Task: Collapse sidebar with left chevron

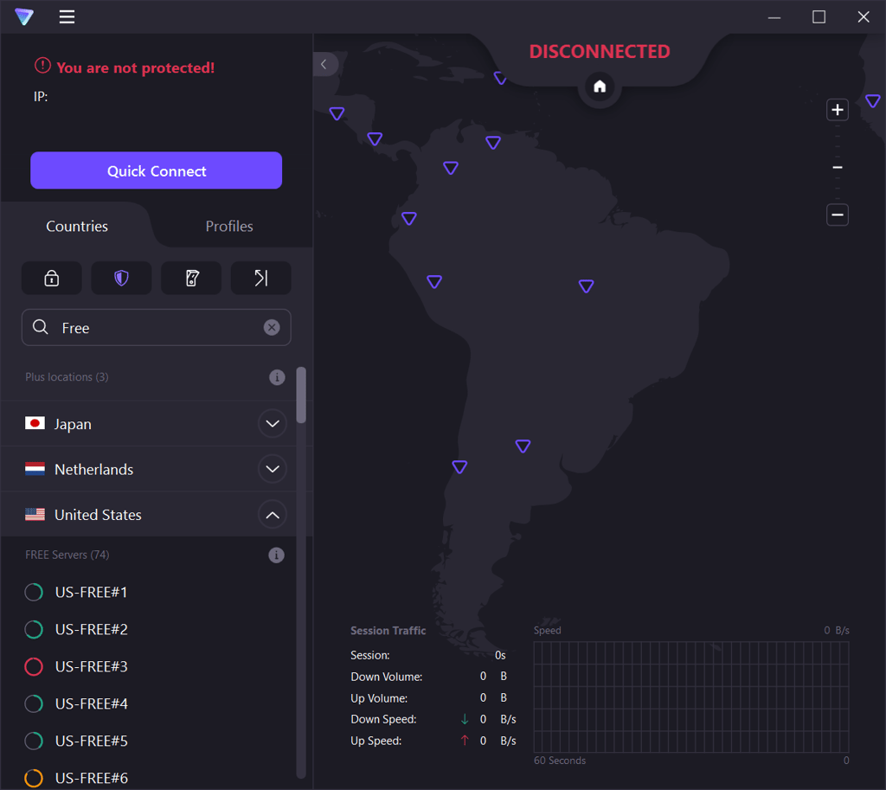Action: [324, 64]
